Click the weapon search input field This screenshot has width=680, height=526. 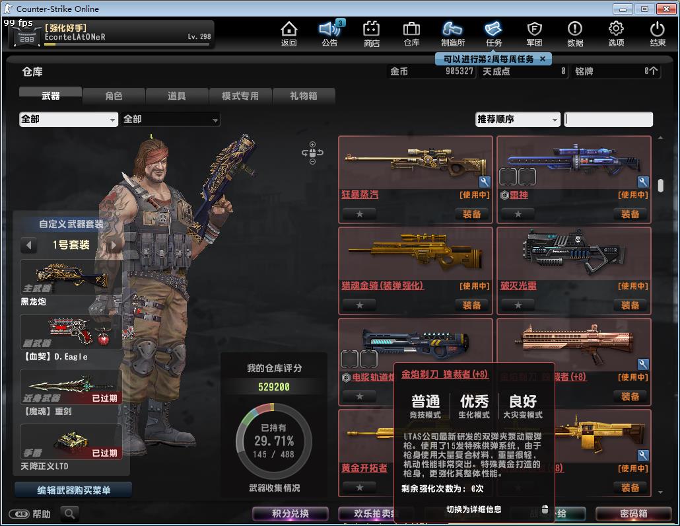point(609,120)
